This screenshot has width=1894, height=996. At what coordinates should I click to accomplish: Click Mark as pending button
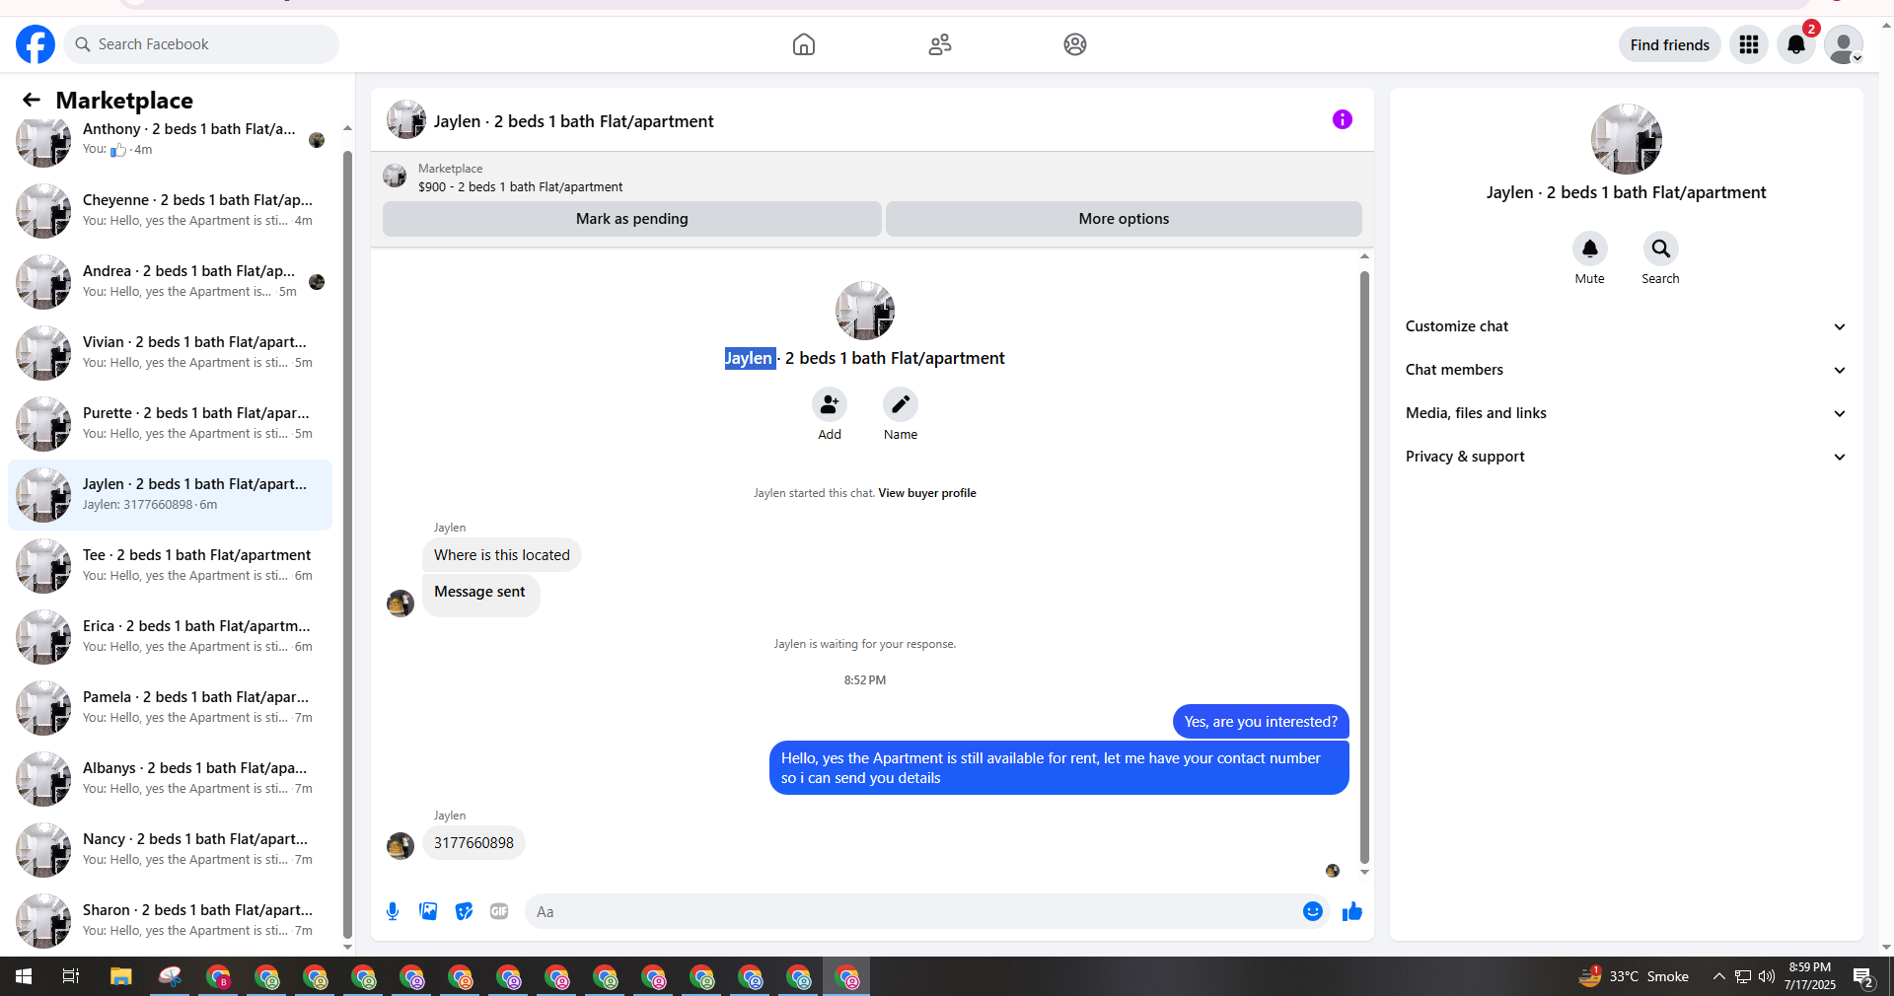pyautogui.click(x=631, y=219)
